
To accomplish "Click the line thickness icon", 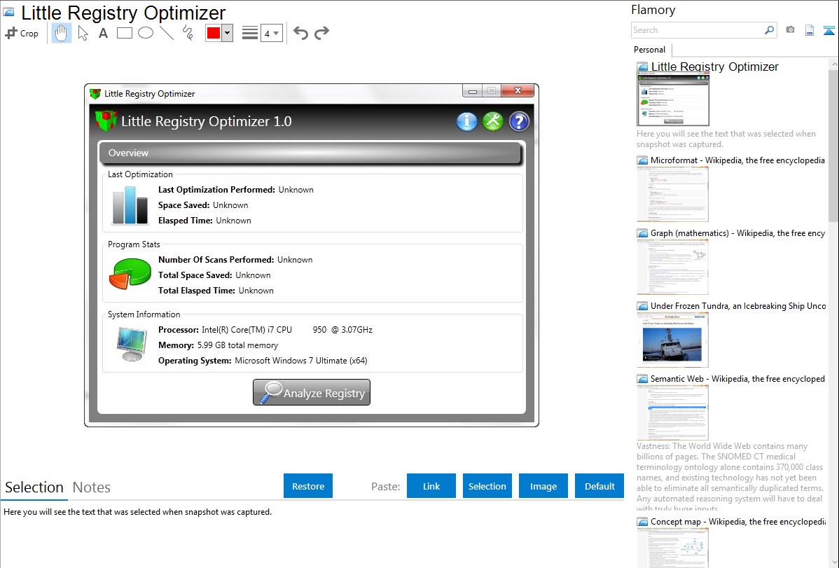I will [250, 33].
